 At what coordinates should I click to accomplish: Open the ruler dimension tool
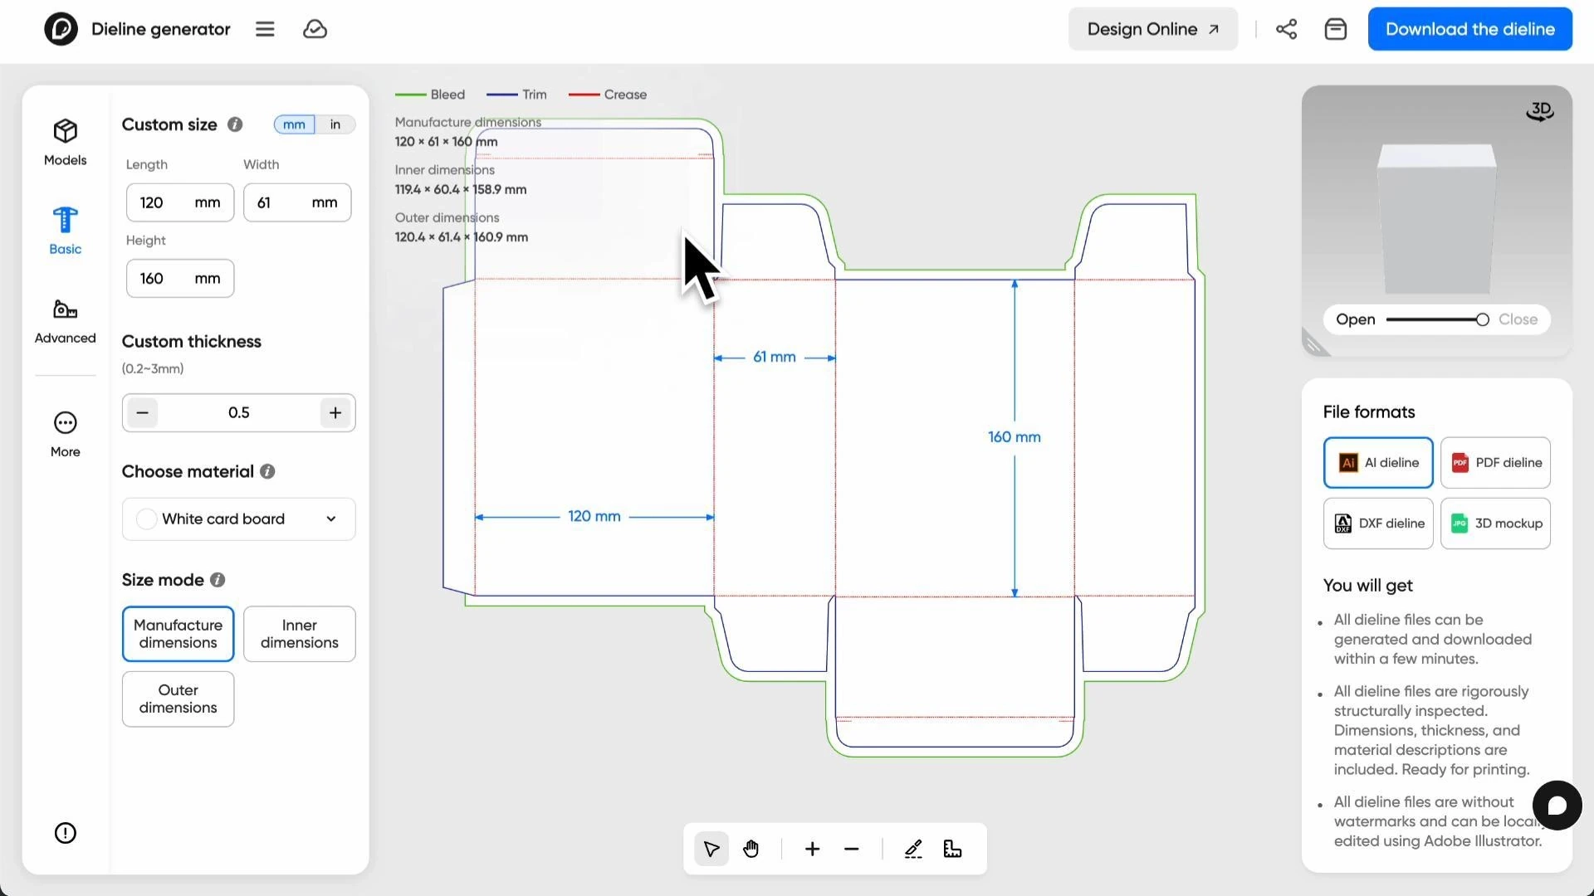point(952,849)
